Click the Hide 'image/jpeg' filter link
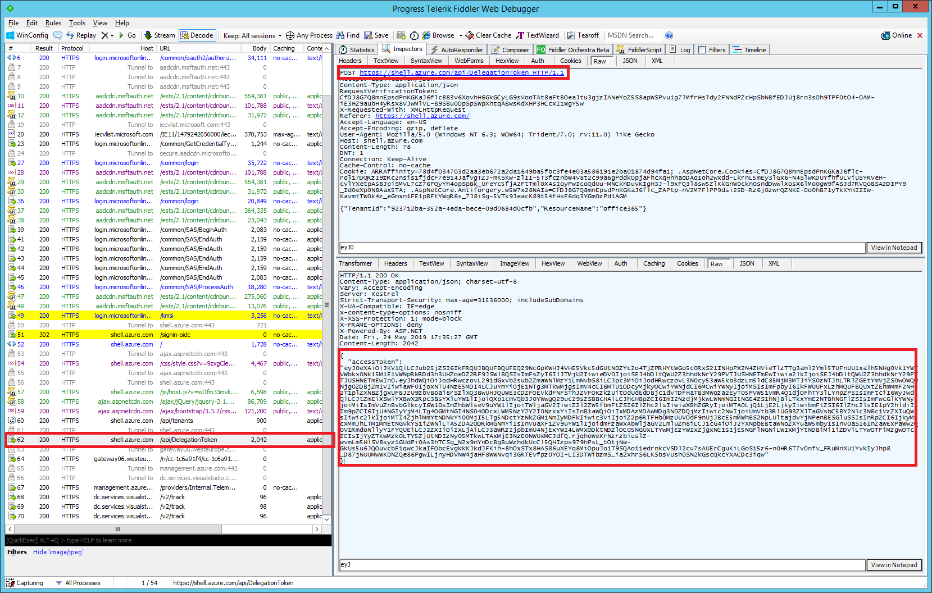 pyautogui.click(x=58, y=552)
